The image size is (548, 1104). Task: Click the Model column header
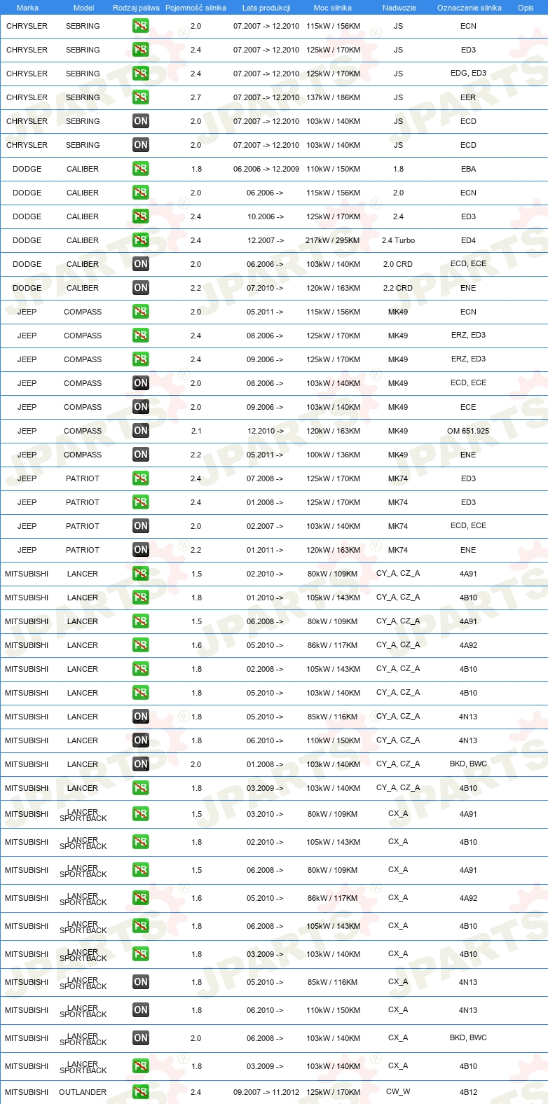coord(83,8)
